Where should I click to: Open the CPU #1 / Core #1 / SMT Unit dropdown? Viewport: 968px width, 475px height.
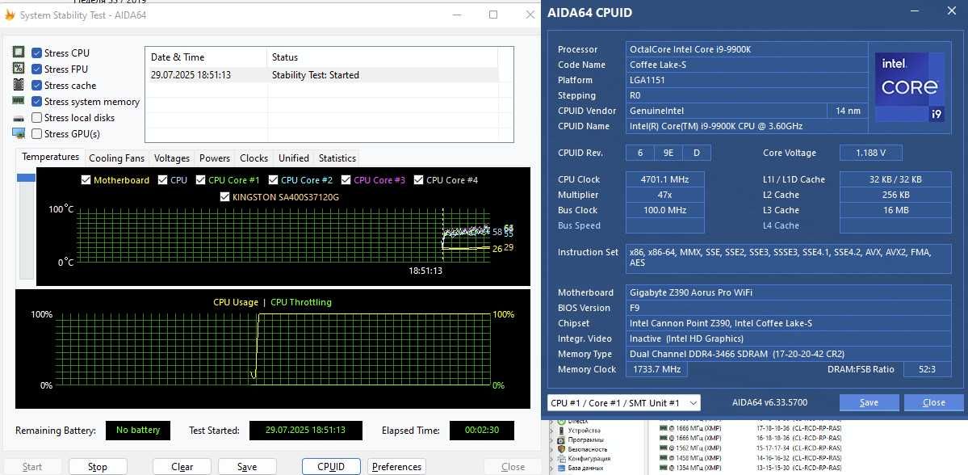point(623,403)
